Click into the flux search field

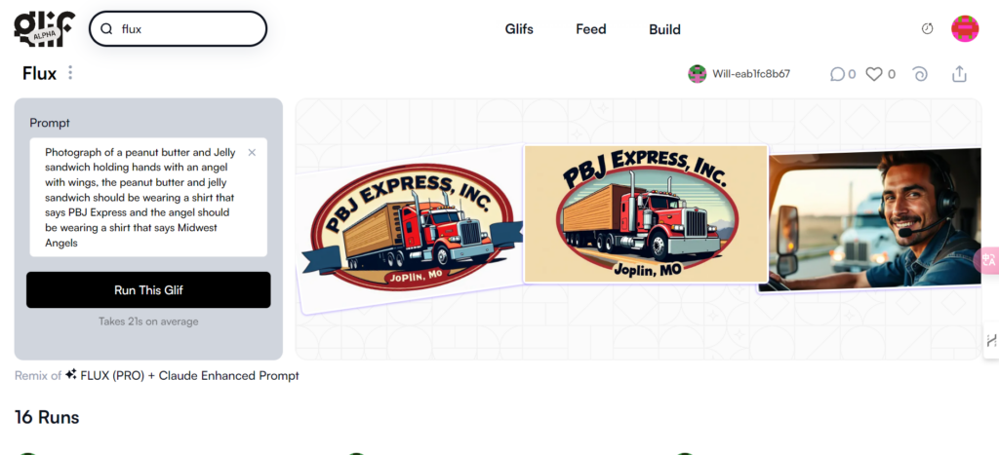tap(178, 29)
